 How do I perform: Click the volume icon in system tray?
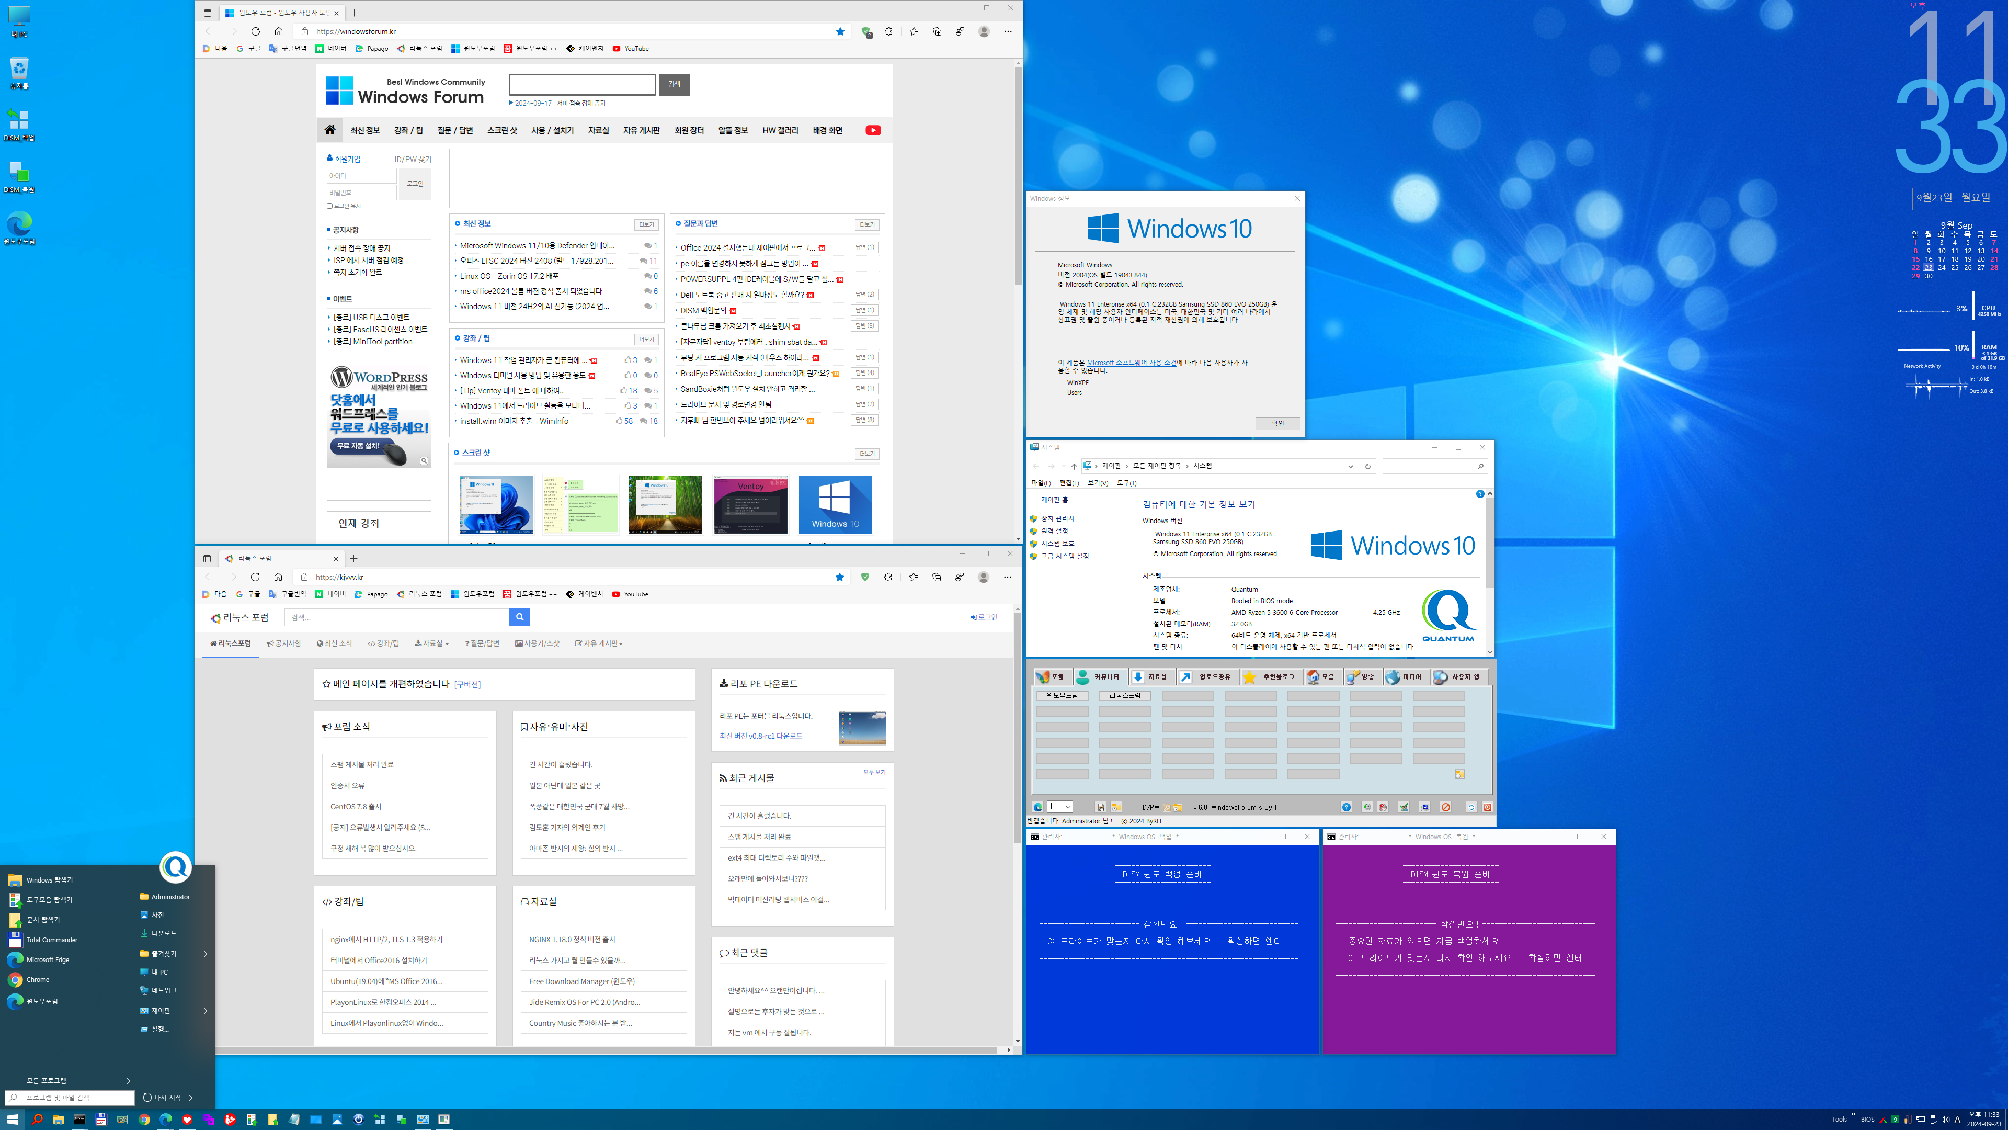(1945, 1119)
